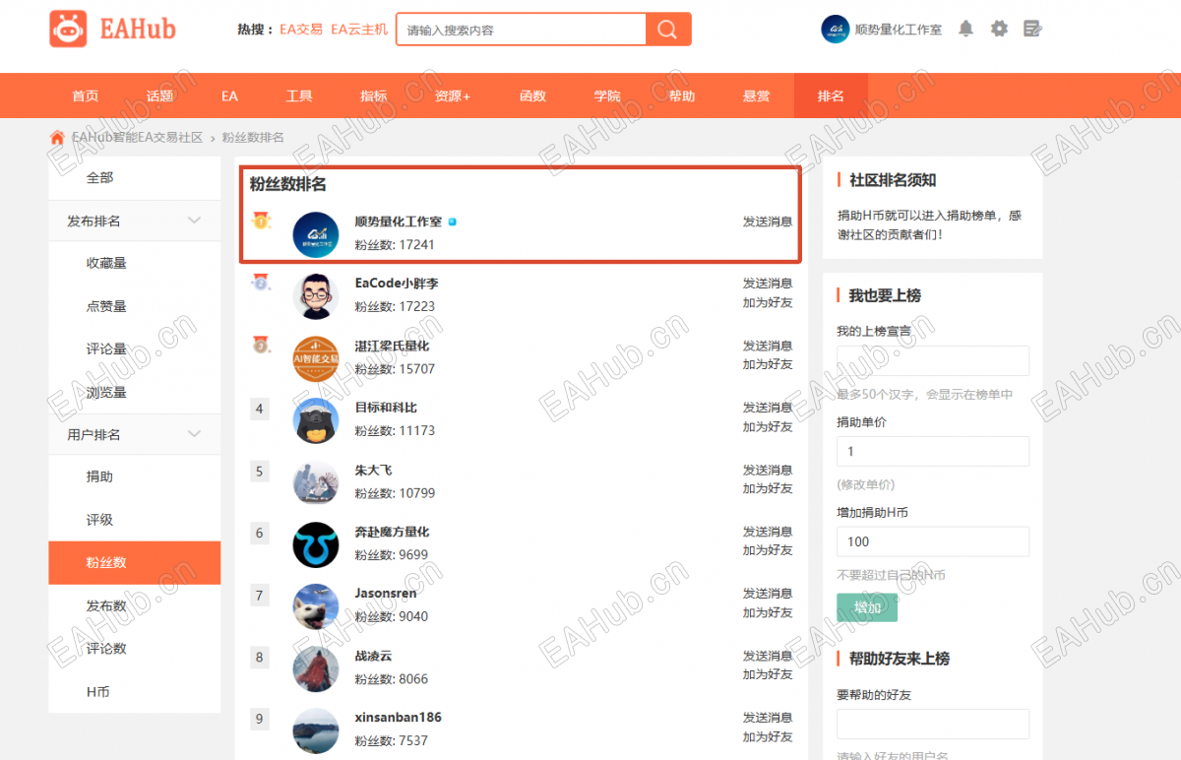The image size is (1181, 760).
Task: Open notifications bell icon
Action: pos(965,29)
